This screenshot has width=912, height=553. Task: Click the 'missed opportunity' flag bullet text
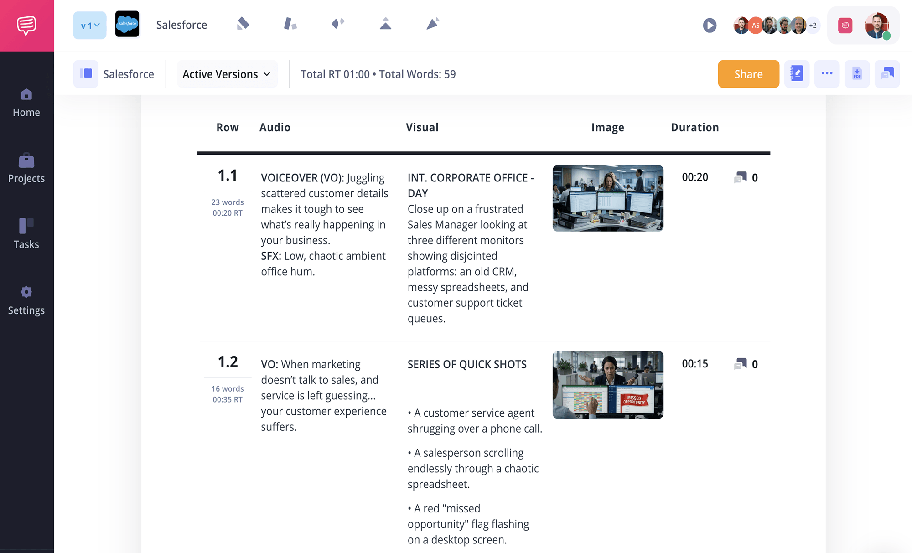click(468, 524)
